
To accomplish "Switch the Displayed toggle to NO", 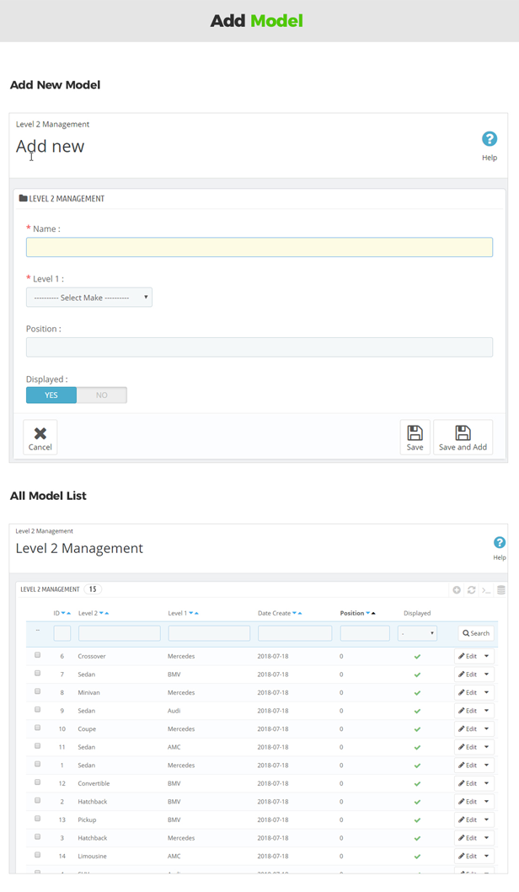I will click(102, 395).
